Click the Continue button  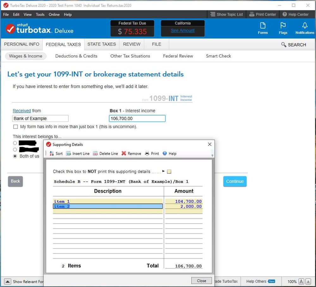coord(235,181)
